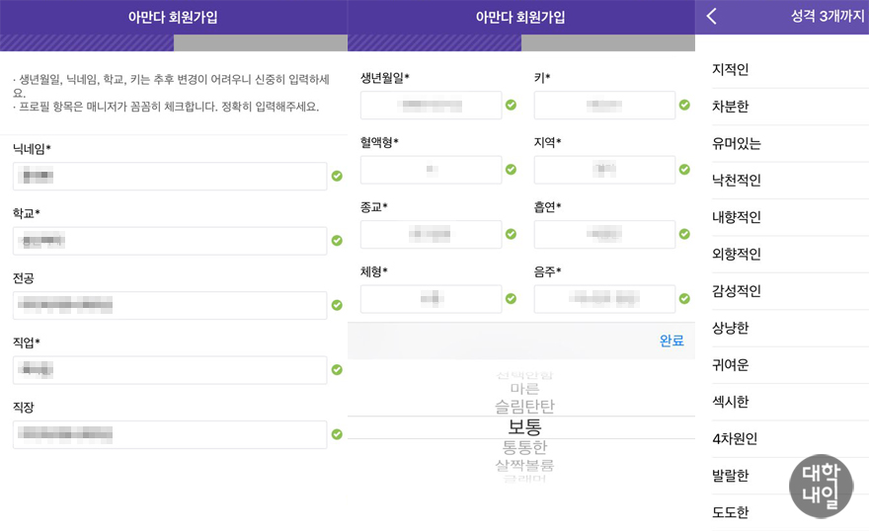Choose 보통 in the body type picker

pyautogui.click(x=524, y=427)
